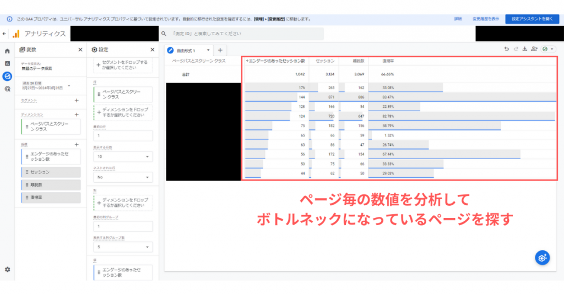Image resolution: width=564 pixels, height=295 pixels.
Task: Open the Reports icon in left navigation
Action: (7, 64)
